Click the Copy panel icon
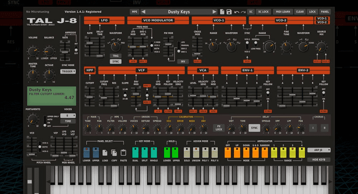 [x=113, y=152]
